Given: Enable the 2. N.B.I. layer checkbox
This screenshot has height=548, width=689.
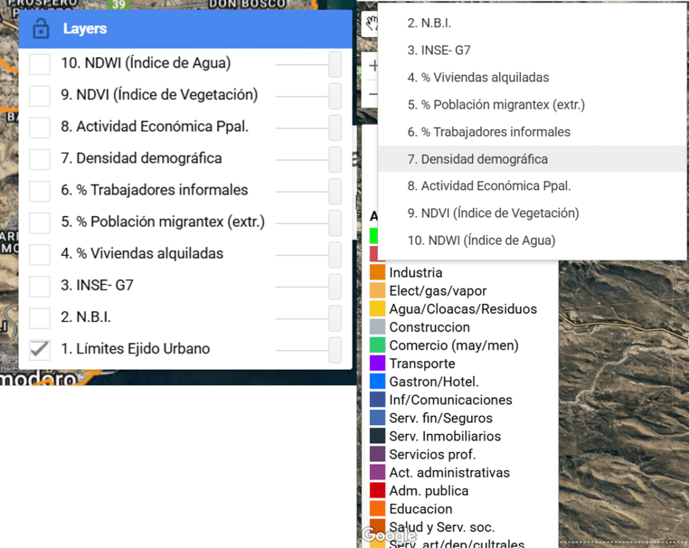Looking at the screenshot, I should coord(40,317).
